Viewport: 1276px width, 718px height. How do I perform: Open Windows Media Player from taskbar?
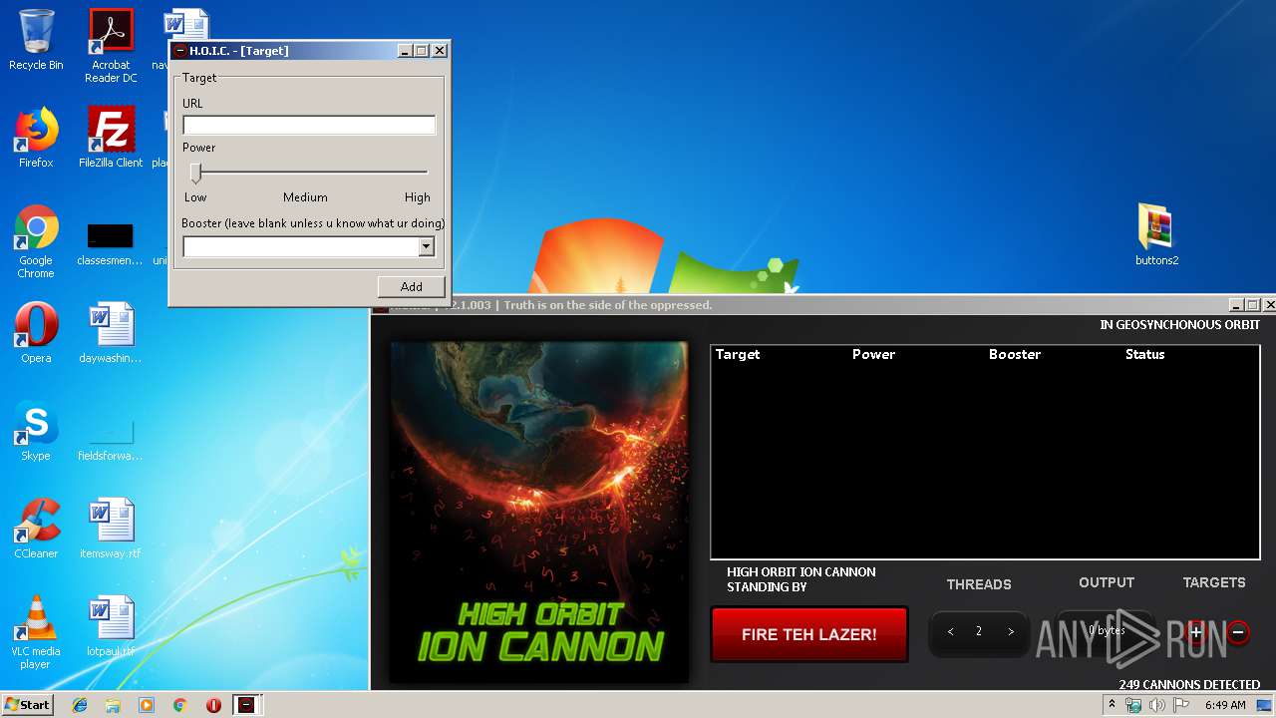[147, 705]
